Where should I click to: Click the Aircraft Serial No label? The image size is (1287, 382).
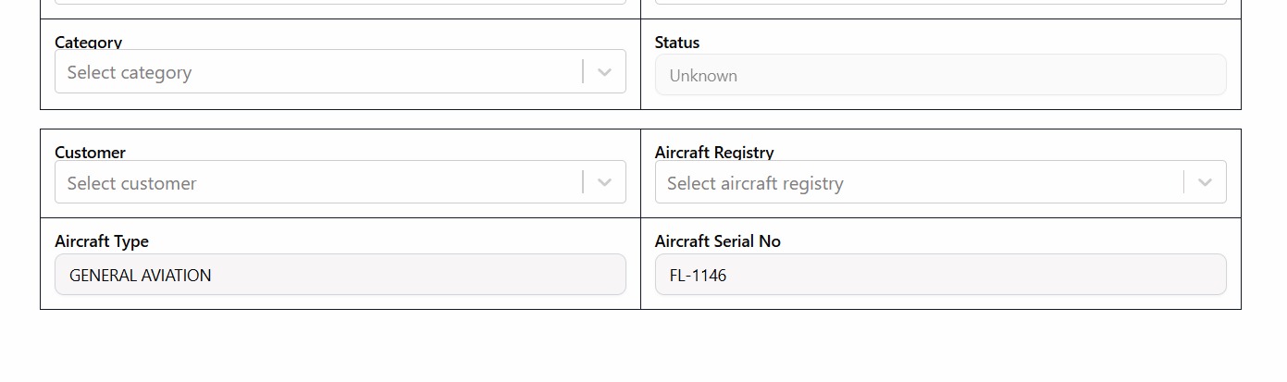tap(718, 241)
